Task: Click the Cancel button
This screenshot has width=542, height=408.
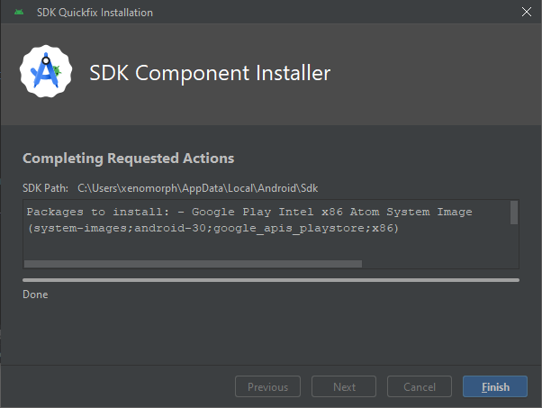Action: 420,386
